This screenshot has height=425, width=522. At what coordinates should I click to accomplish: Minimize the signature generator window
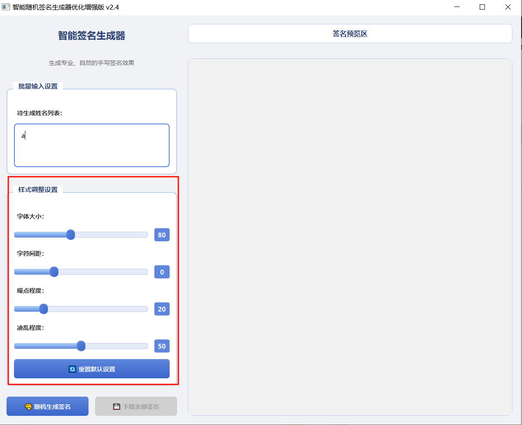pyautogui.click(x=457, y=7)
